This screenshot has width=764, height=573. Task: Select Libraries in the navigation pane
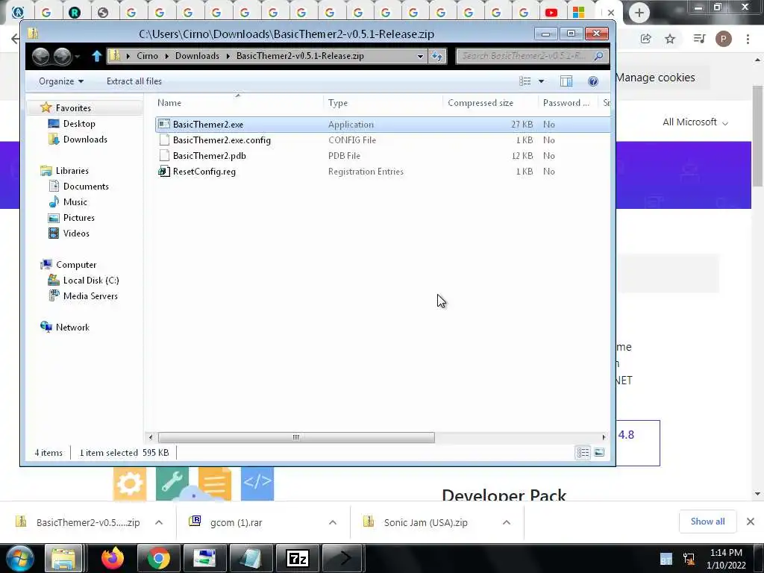coord(72,171)
